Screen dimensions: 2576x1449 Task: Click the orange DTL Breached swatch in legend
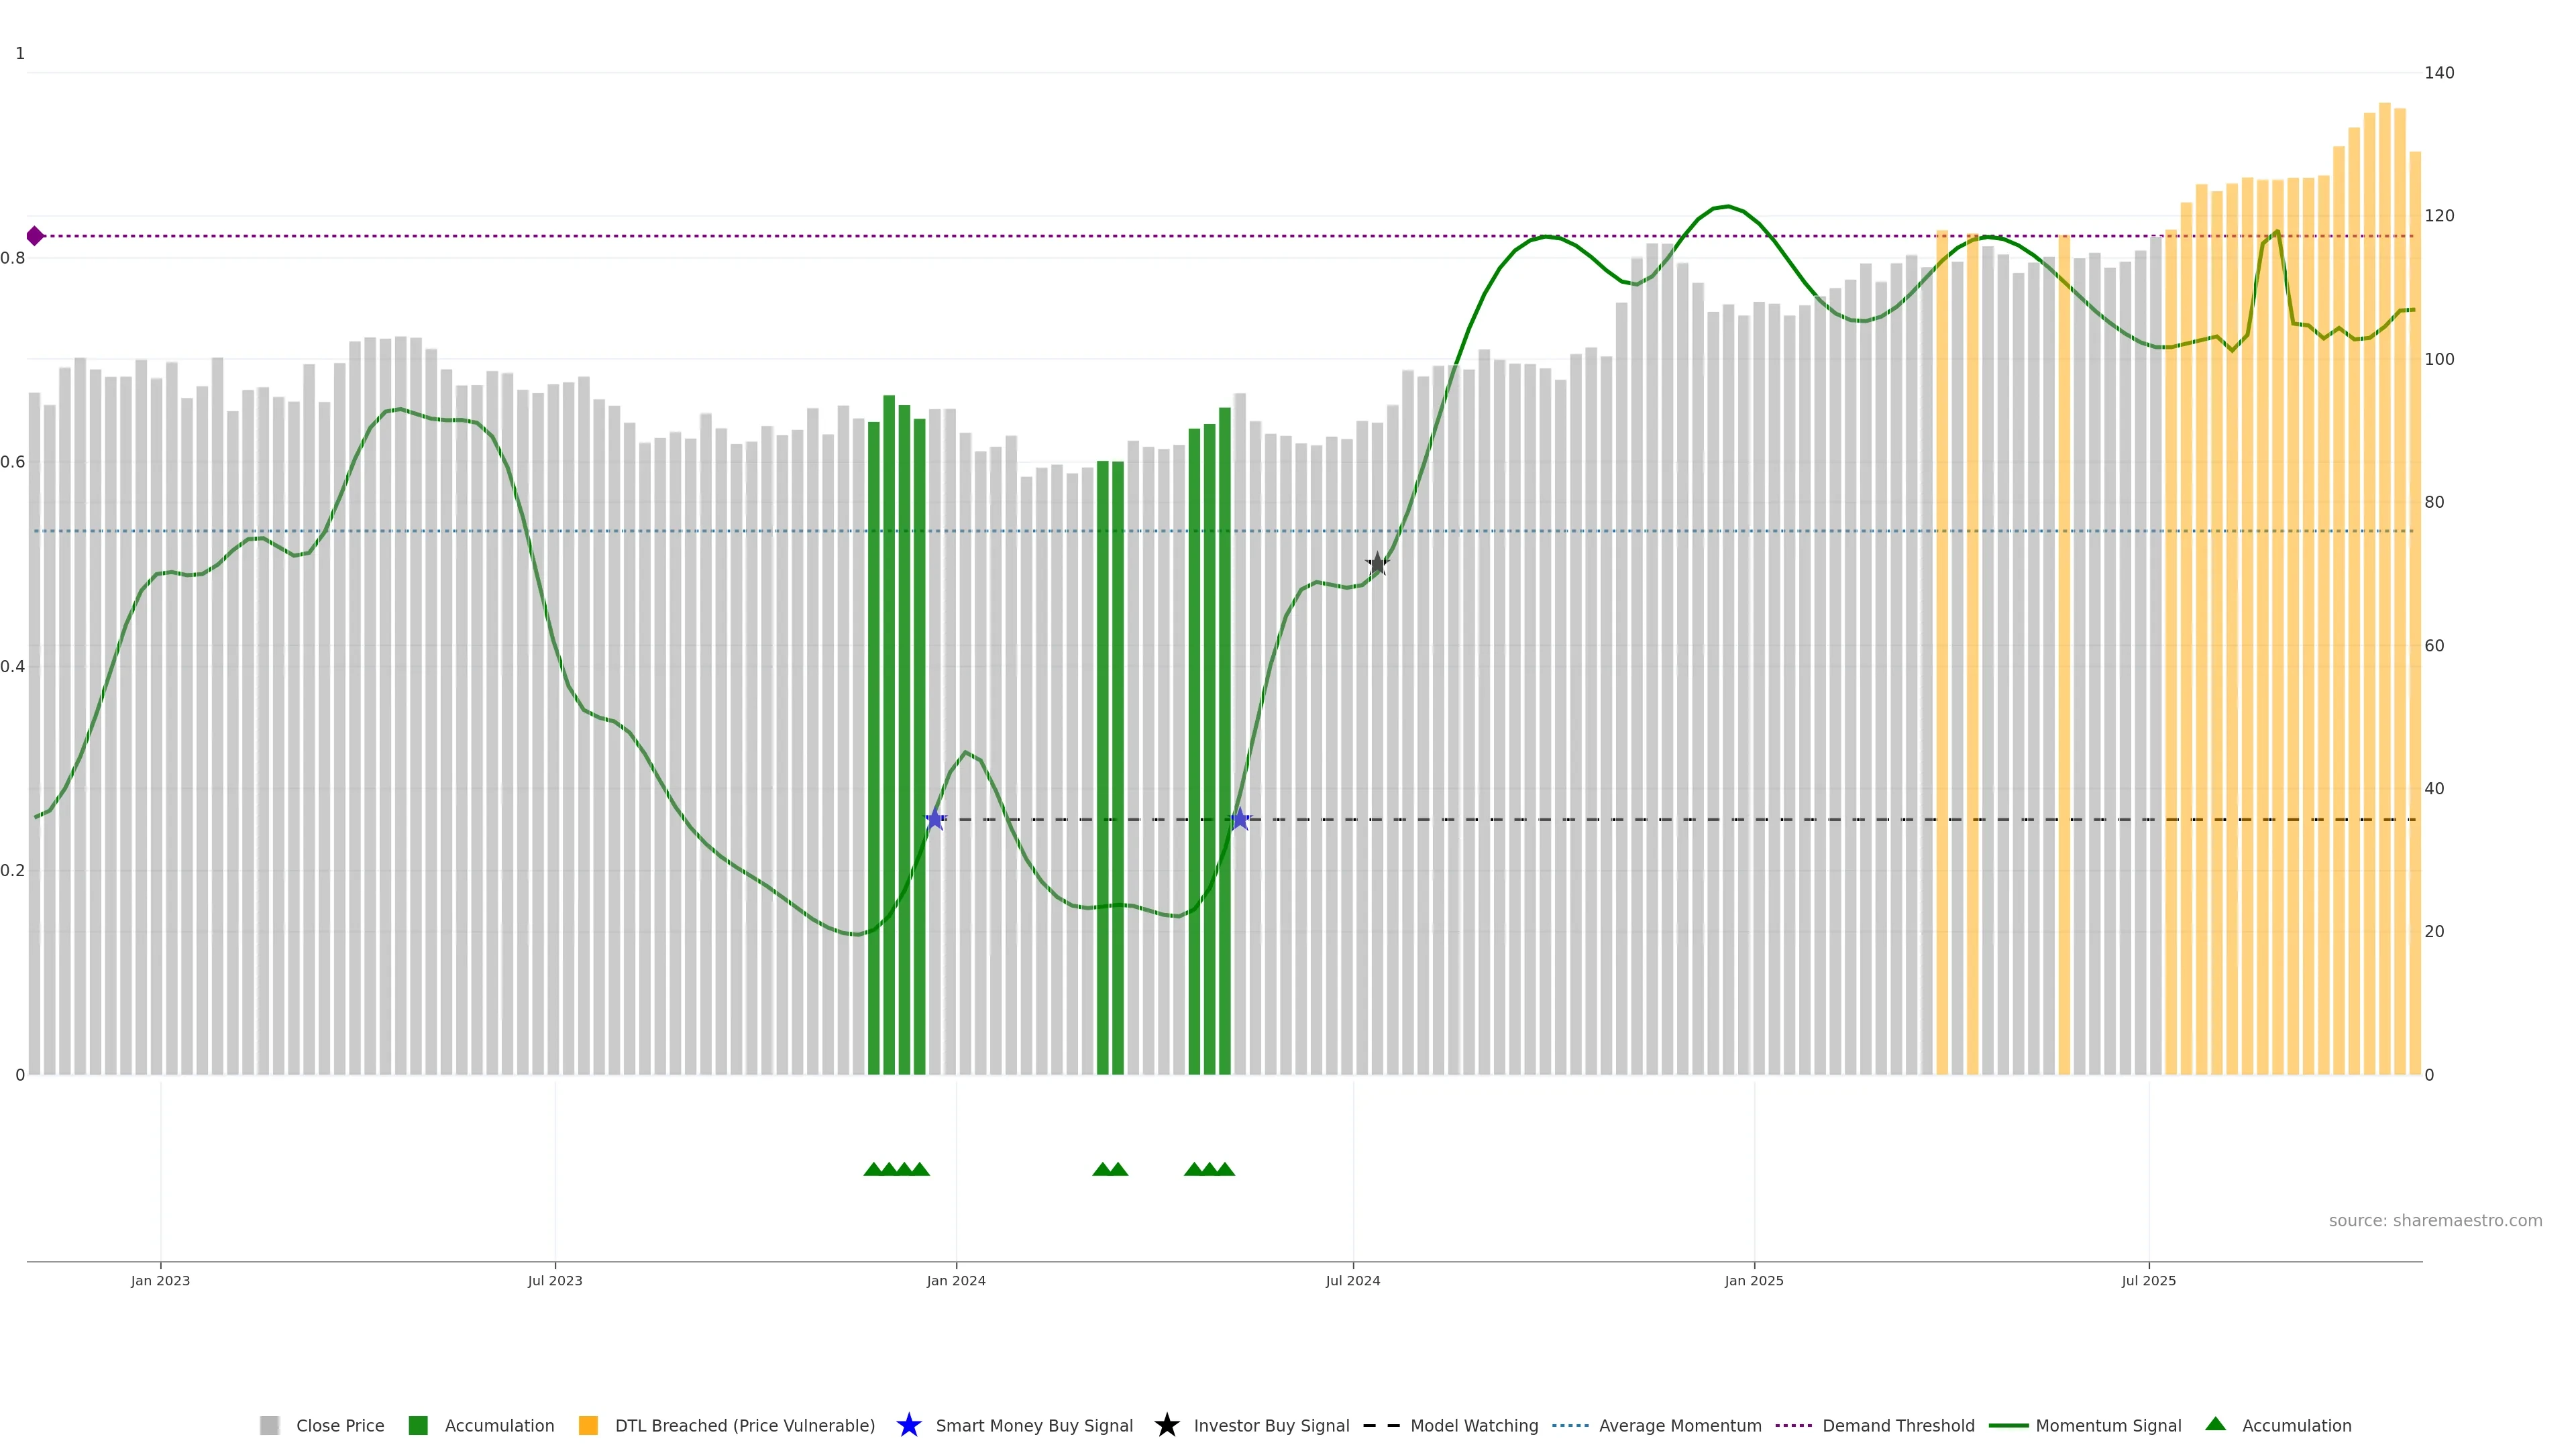click(588, 1426)
